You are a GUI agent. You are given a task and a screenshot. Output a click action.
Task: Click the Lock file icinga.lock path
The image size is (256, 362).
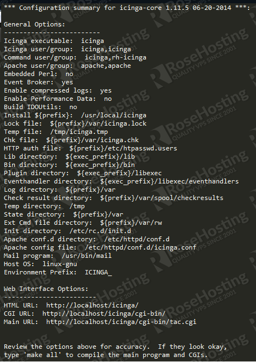point(98,123)
